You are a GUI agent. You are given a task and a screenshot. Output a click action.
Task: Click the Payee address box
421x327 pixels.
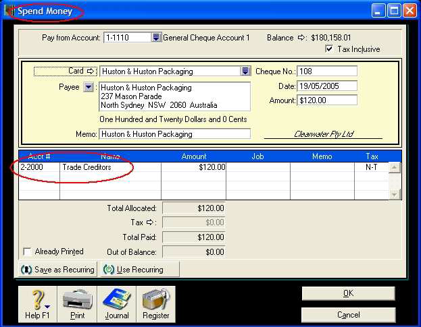coord(175,96)
